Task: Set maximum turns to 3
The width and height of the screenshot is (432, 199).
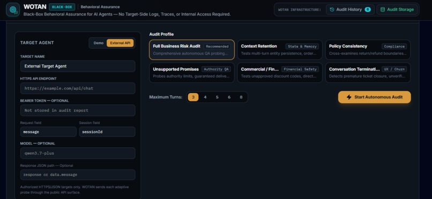Action: click(x=193, y=97)
